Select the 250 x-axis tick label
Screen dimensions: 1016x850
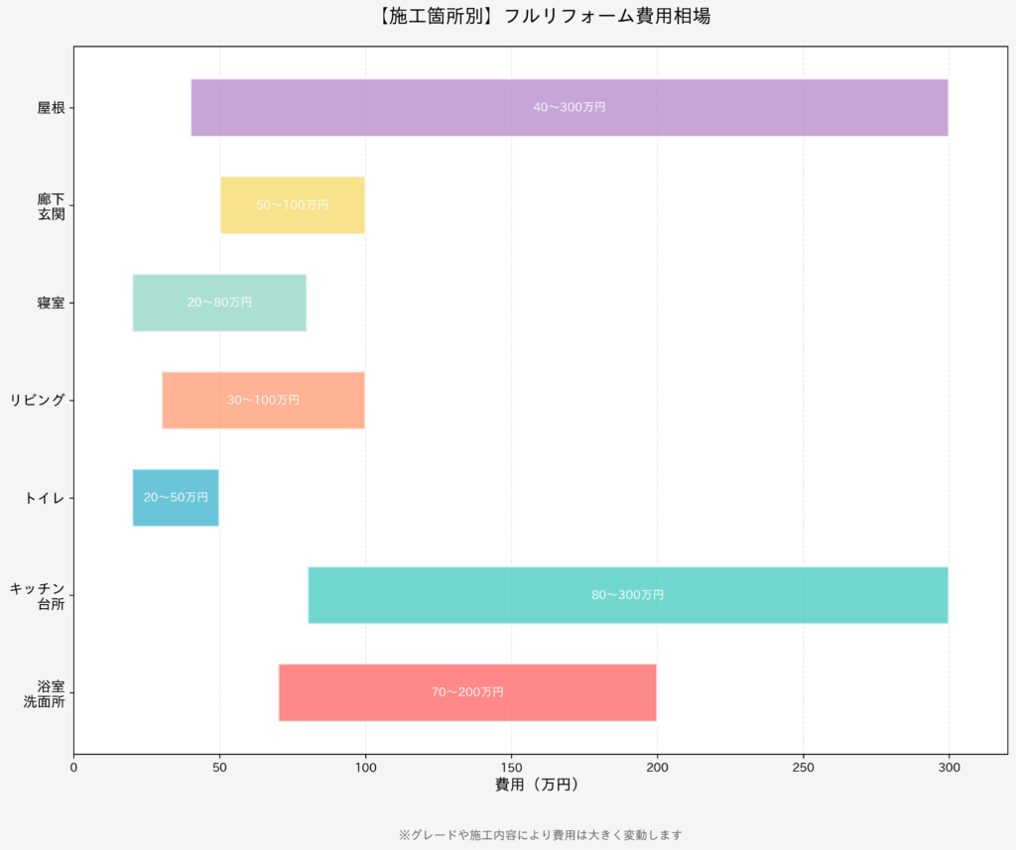[803, 766]
